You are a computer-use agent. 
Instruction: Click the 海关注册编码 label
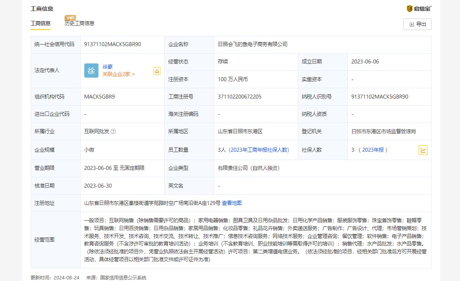tap(184, 114)
